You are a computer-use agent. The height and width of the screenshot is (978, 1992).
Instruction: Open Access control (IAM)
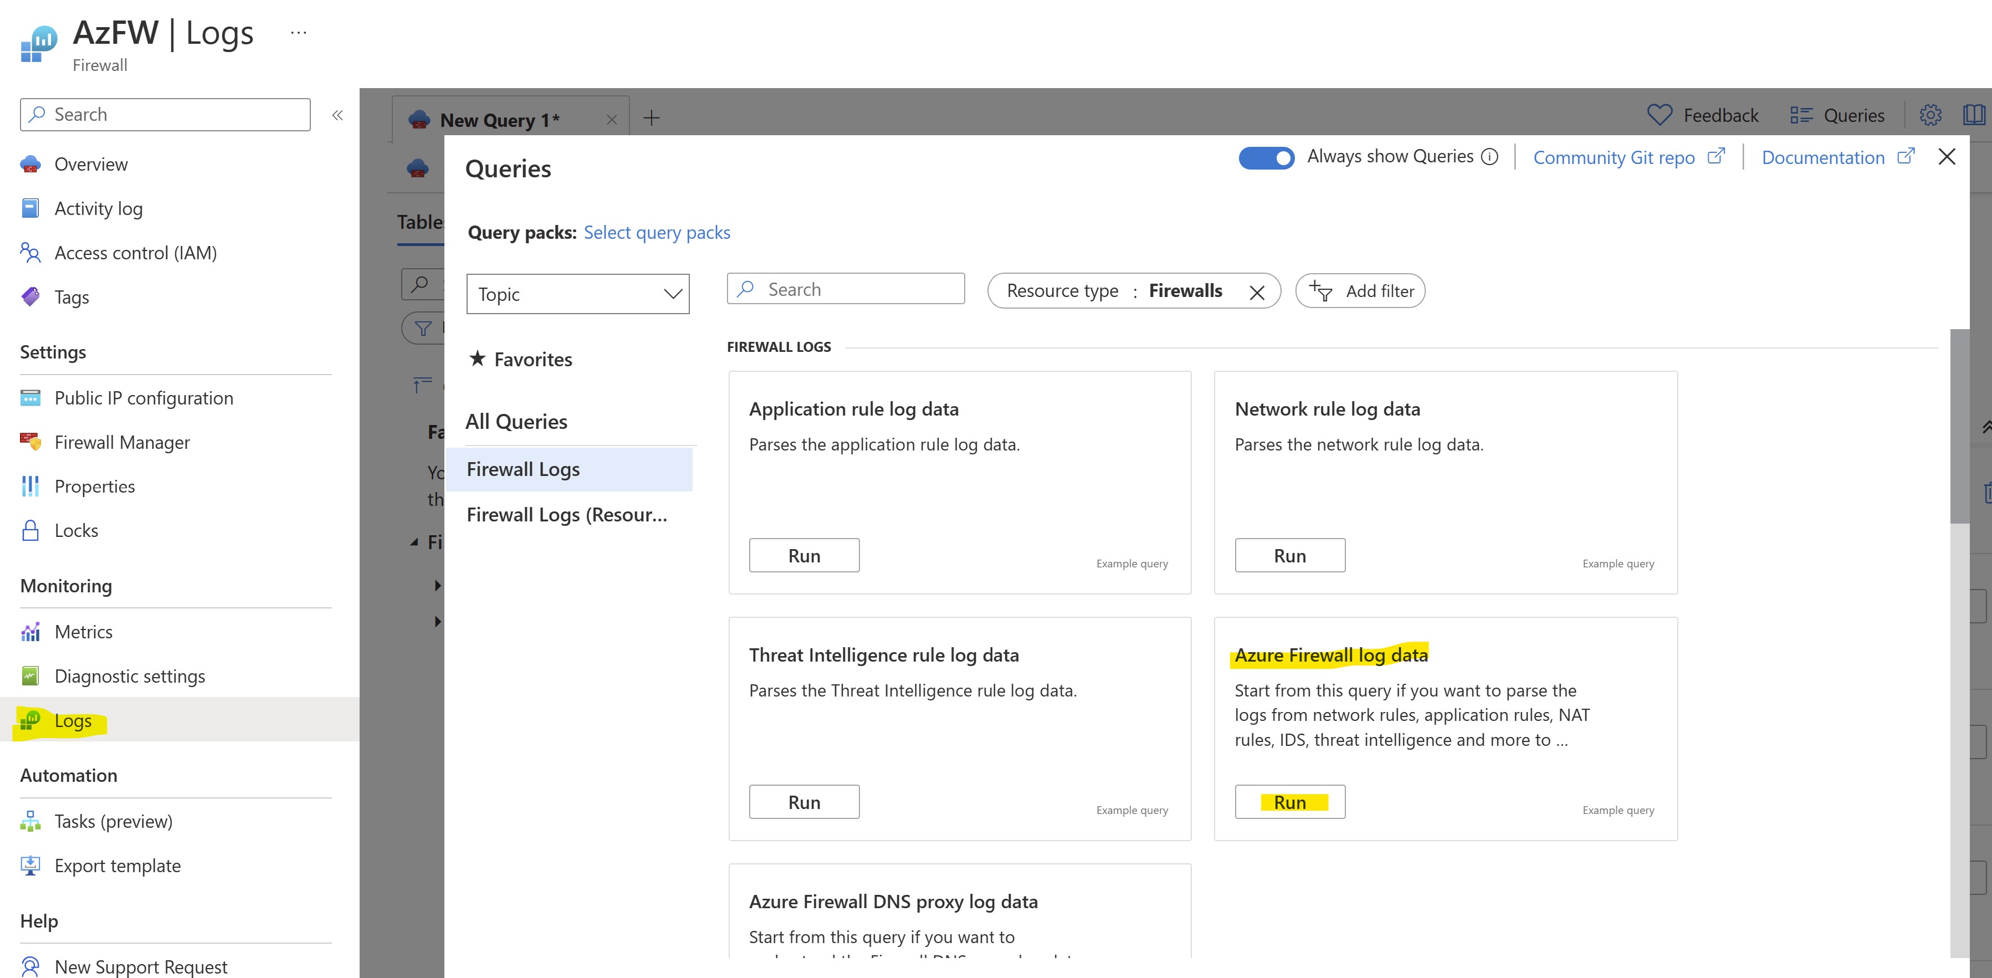(x=135, y=253)
